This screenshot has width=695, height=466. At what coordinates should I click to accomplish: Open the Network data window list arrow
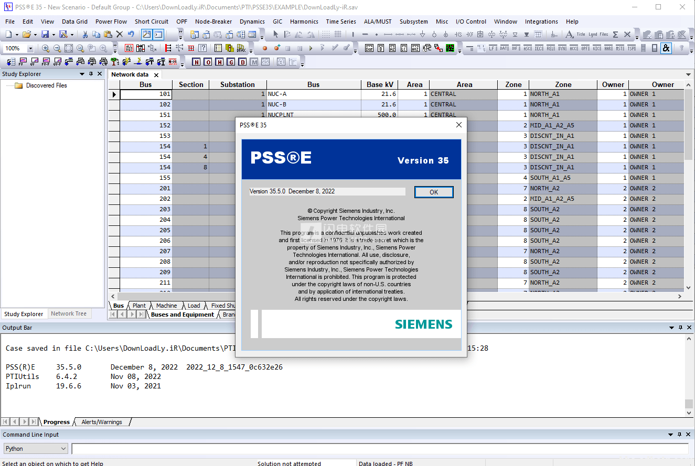tap(689, 75)
